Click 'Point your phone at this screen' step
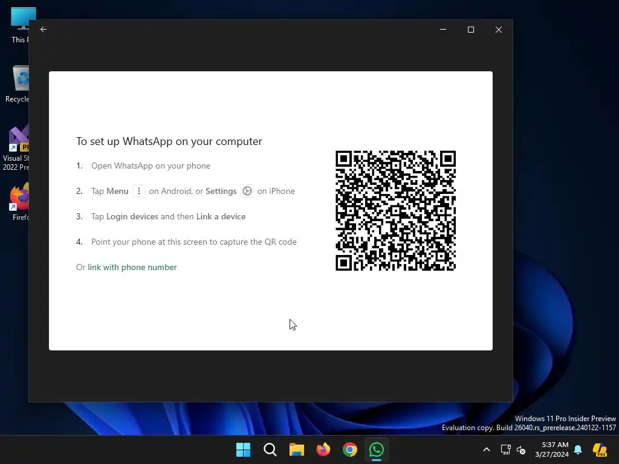619x464 pixels. coord(194,242)
